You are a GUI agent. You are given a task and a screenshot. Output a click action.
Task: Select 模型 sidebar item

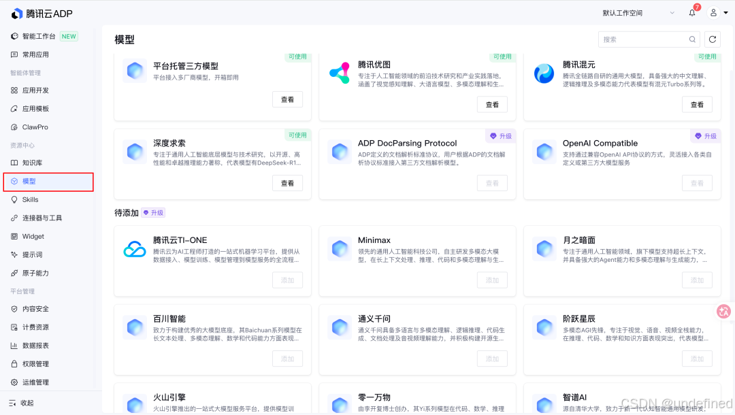[x=48, y=182]
